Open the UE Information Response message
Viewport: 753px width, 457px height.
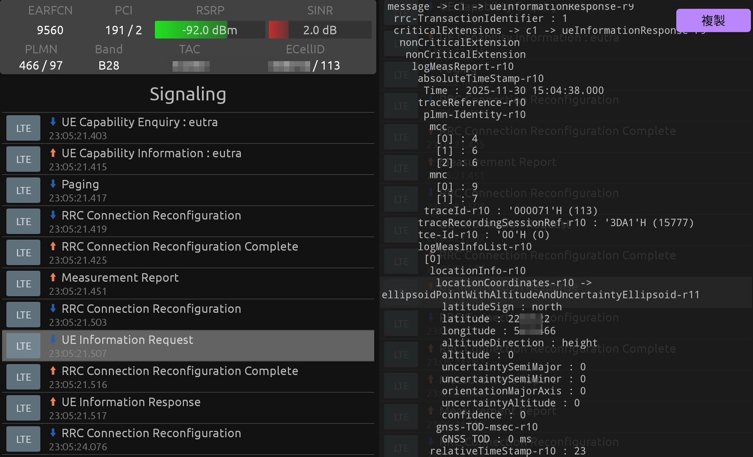(x=131, y=402)
